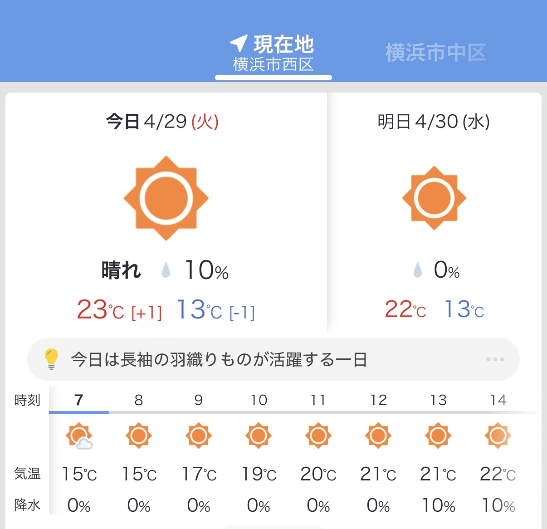
Task: Tap the sun icon for 14時
Action: [498, 436]
